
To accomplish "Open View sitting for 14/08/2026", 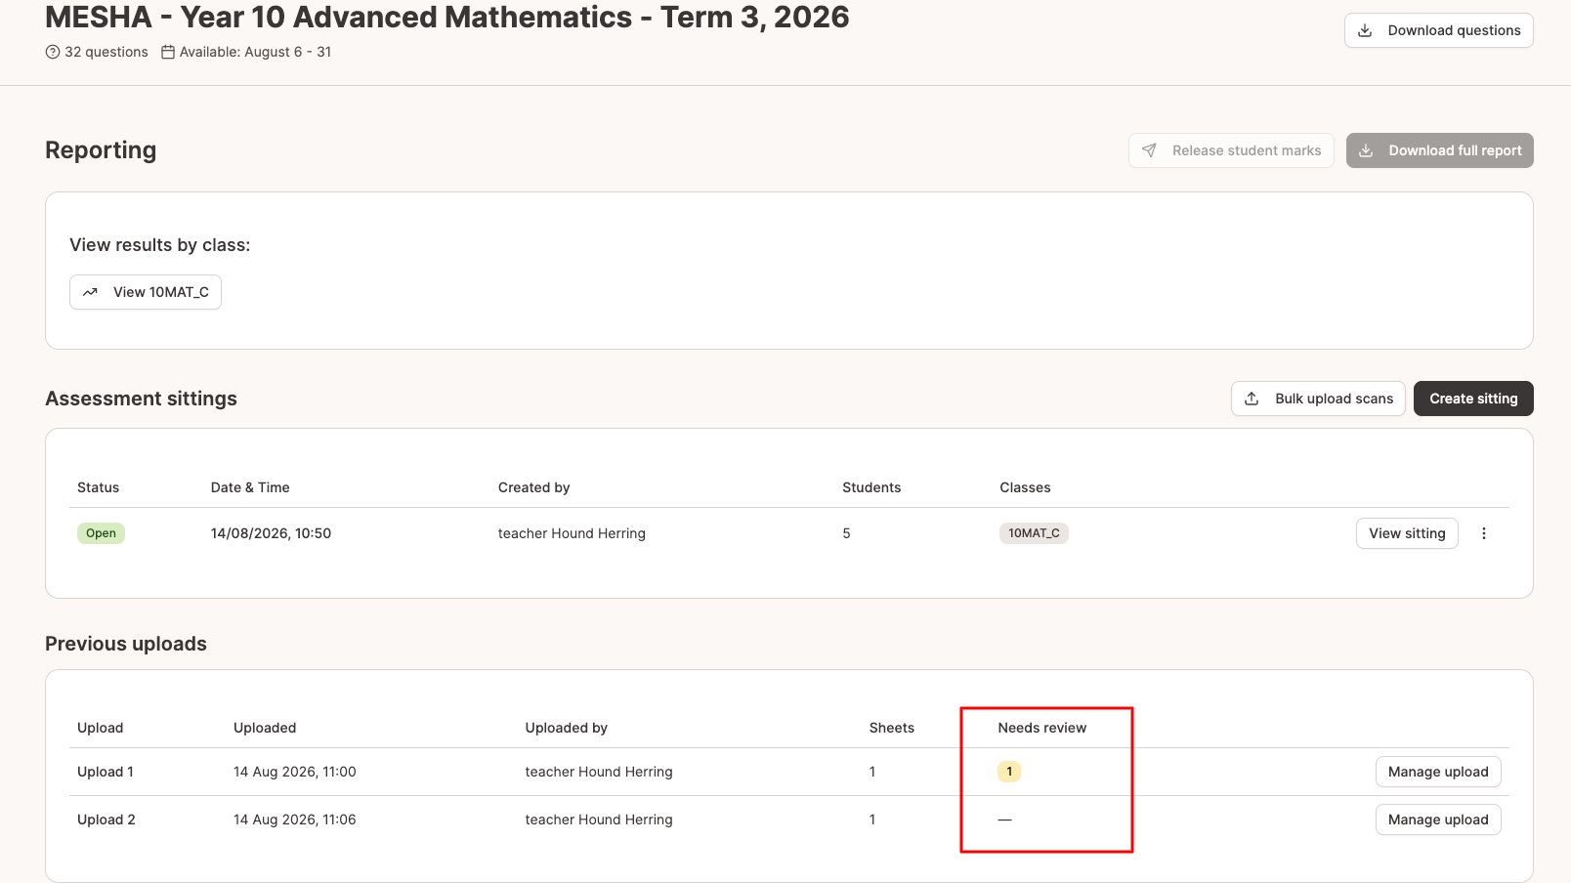I will pyautogui.click(x=1407, y=533).
